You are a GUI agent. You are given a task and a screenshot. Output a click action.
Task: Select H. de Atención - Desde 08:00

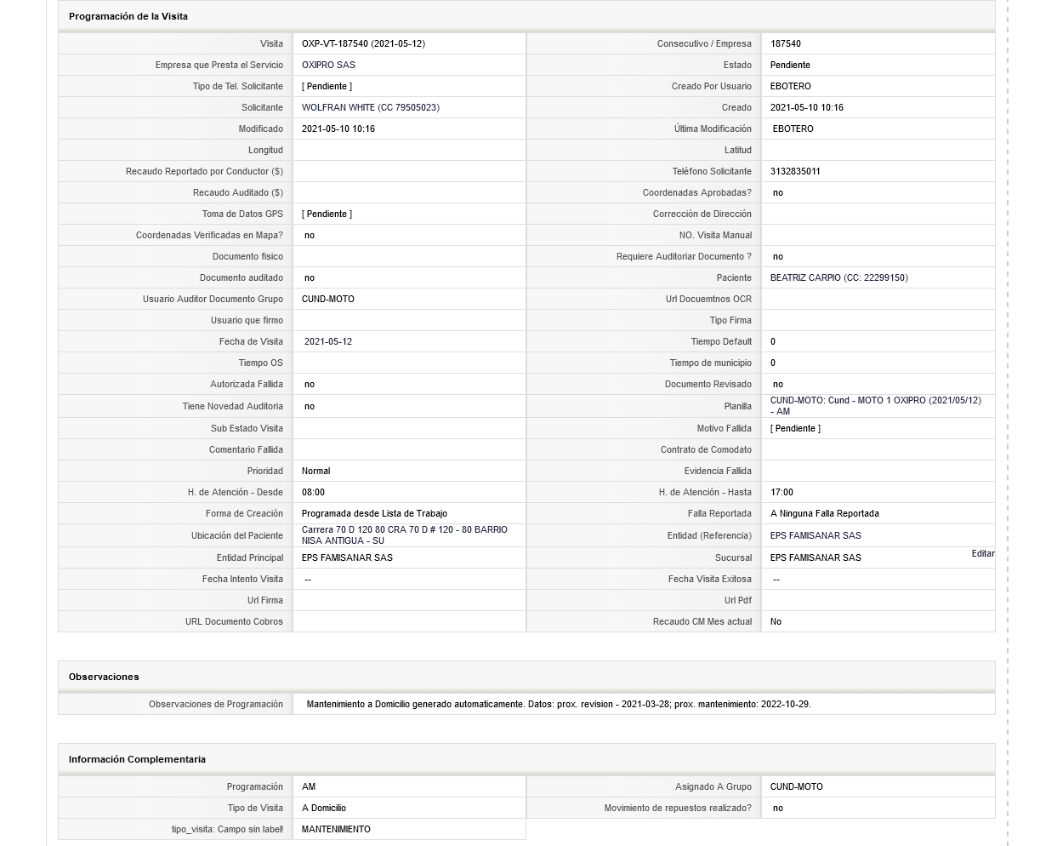[313, 492]
